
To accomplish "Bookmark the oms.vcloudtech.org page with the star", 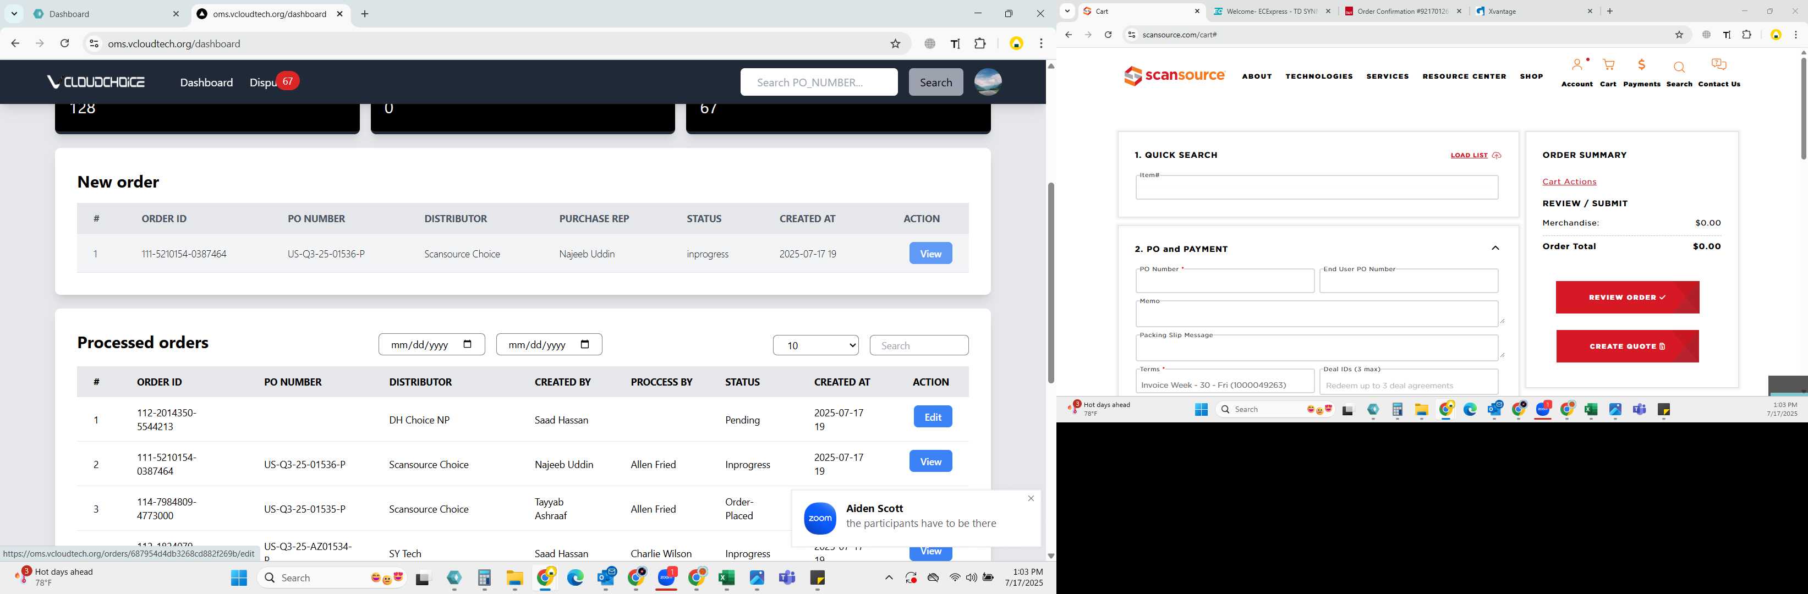I will (x=895, y=43).
